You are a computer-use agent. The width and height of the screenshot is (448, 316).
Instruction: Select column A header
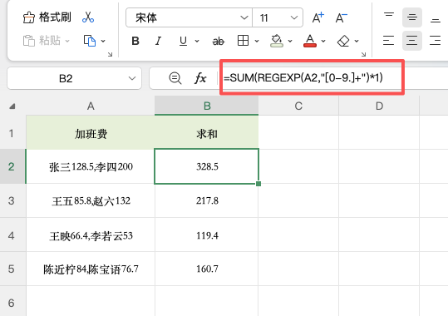pos(91,106)
